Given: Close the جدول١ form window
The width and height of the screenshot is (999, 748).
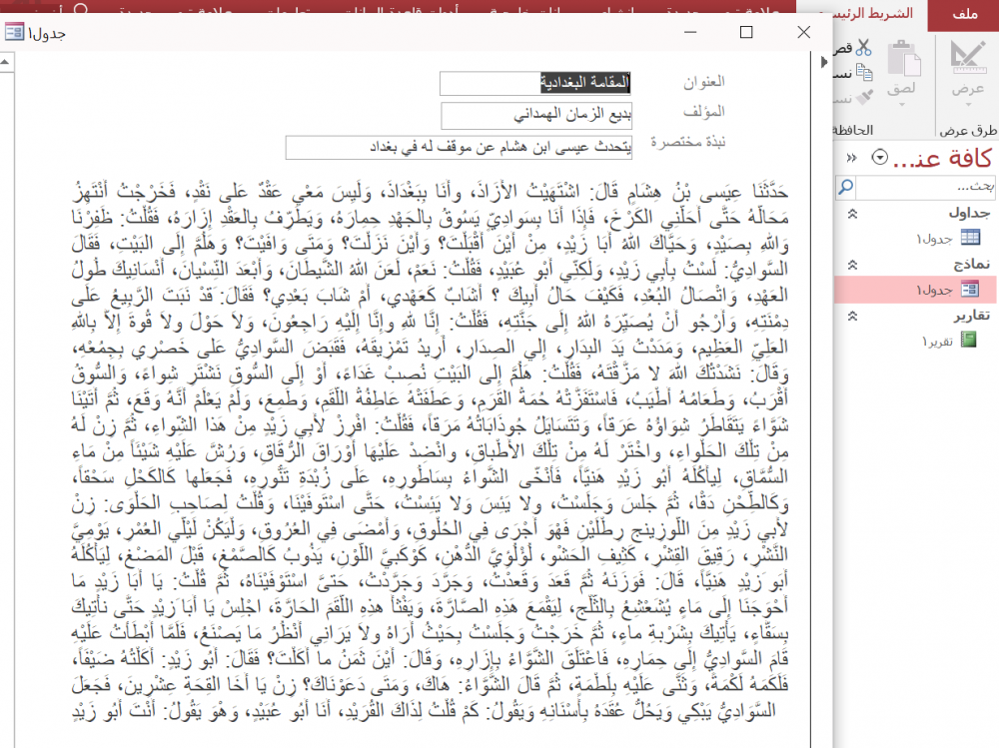Looking at the screenshot, I should [804, 32].
